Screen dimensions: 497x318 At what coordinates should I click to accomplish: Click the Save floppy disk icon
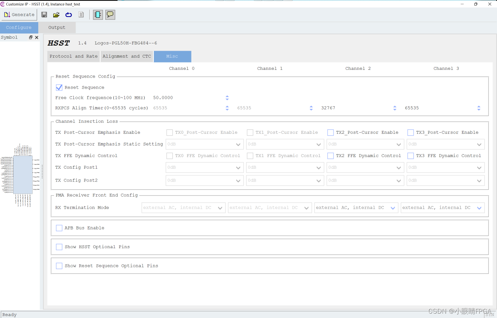point(44,15)
